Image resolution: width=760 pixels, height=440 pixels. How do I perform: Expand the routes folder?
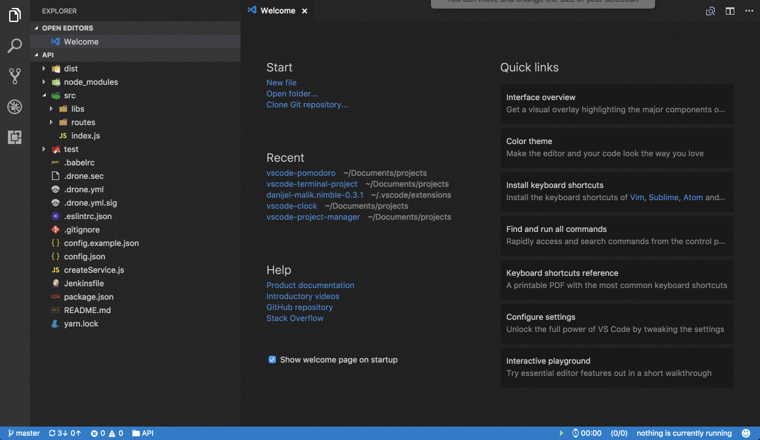[51, 122]
